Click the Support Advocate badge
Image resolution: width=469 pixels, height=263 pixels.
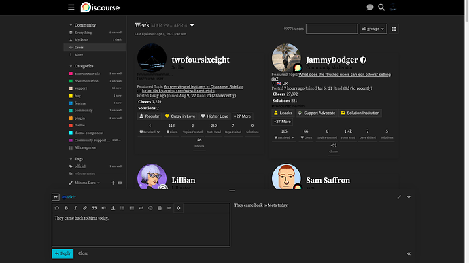click(x=317, y=113)
